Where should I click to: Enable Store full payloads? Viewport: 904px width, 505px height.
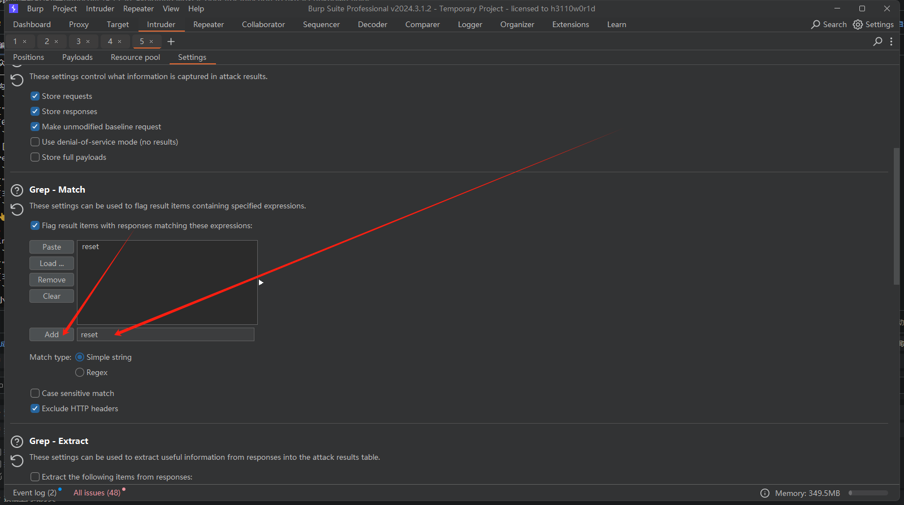(35, 157)
